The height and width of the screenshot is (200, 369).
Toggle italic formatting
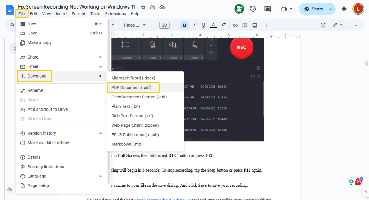click(194, 25)
